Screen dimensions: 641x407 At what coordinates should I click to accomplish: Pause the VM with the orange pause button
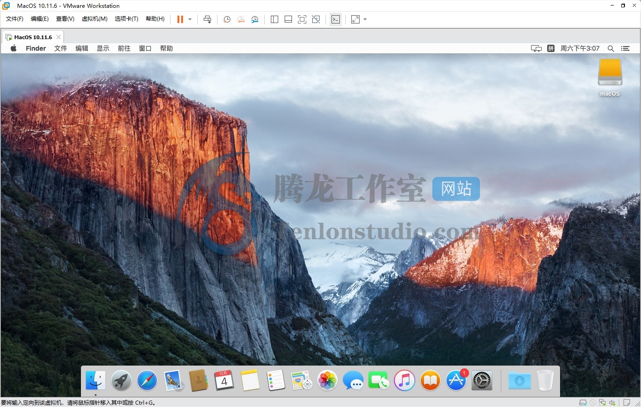pyautogui.click(x=180, y=19)
